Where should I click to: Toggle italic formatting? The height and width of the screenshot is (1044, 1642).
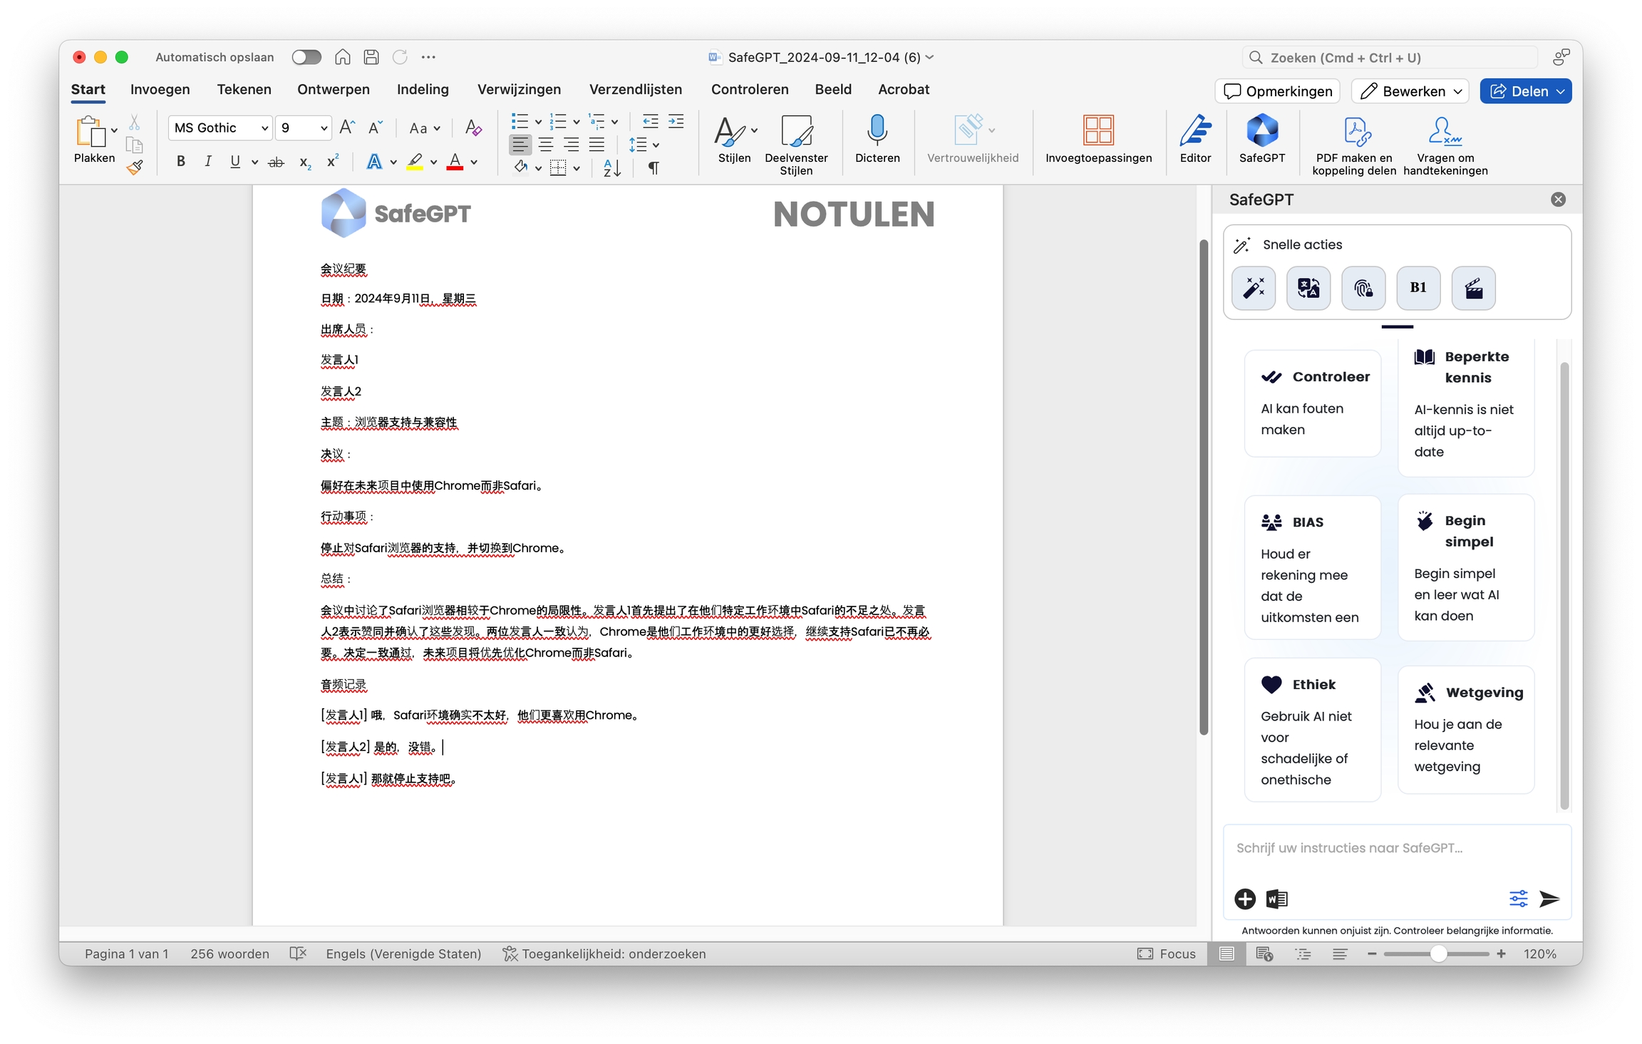(x=207, y=162)
